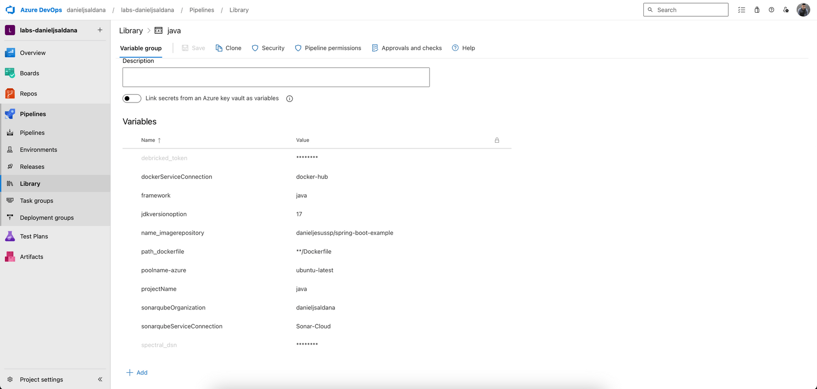Open the work items checklist icon in header
817x389 pixels.
tap(741, 10)
